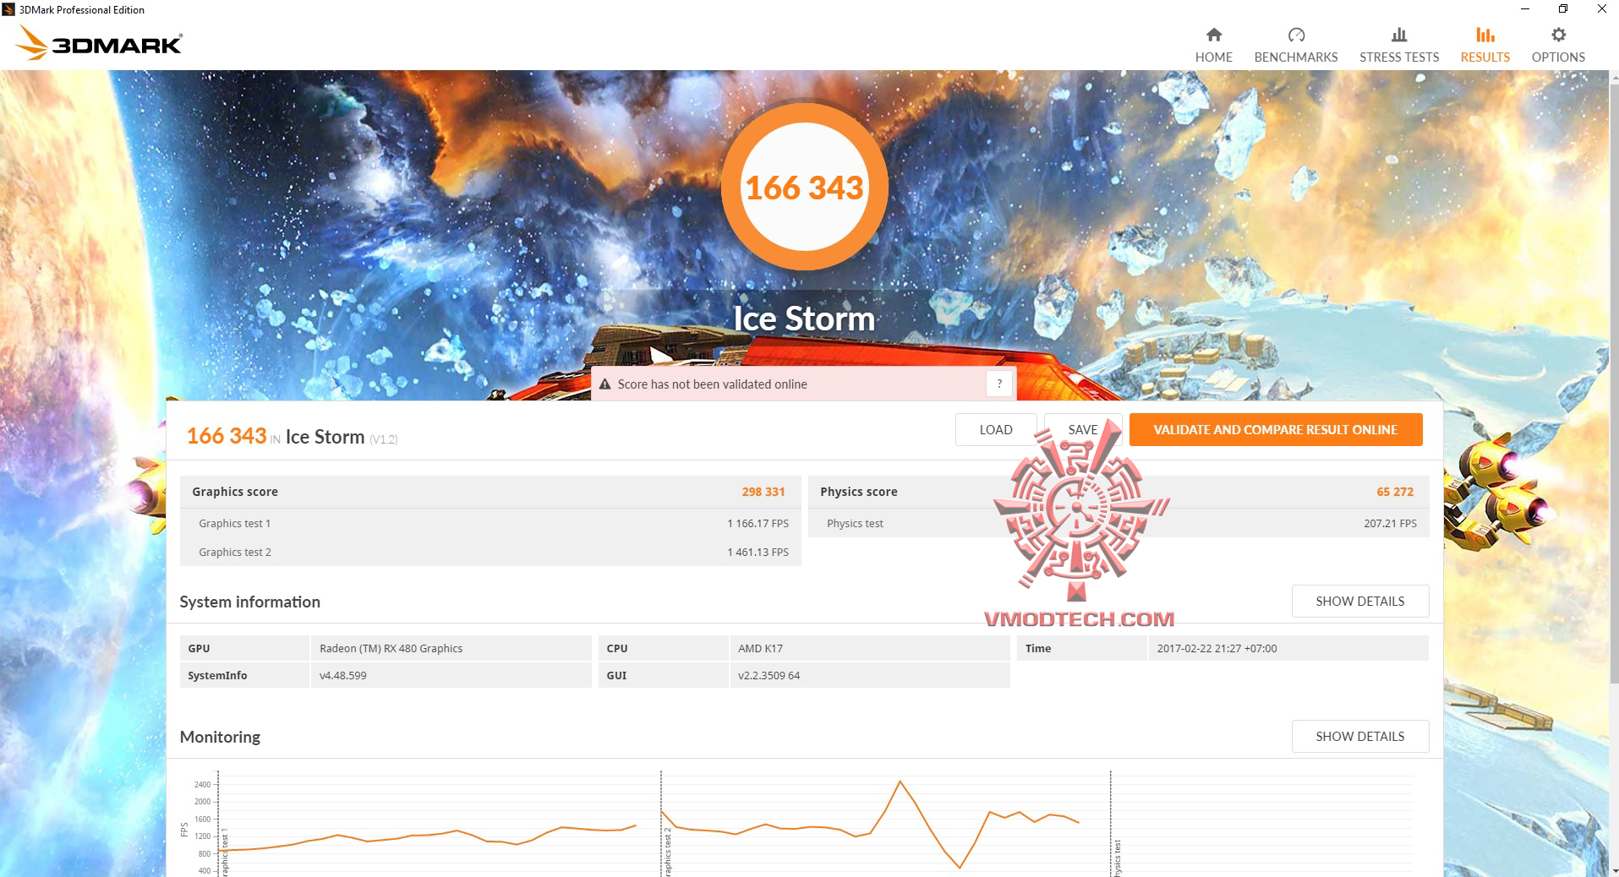
Task: Click the Physics score value 65 272
Action: click(1395, 492)
